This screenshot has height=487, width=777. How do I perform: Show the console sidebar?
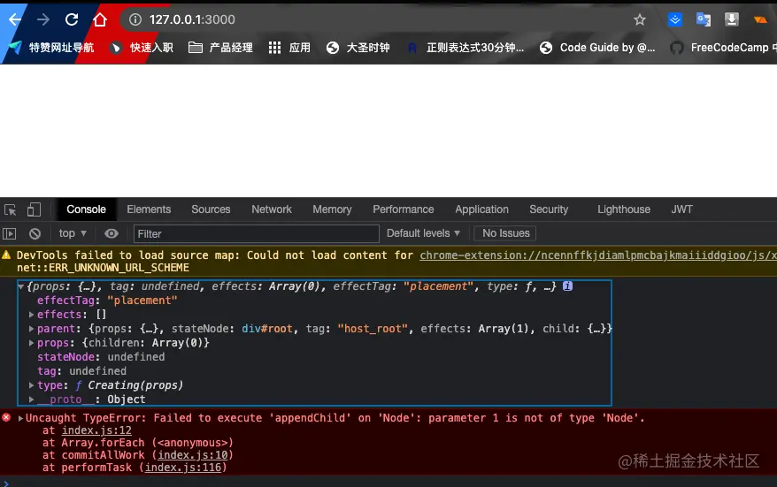point(10,233)
